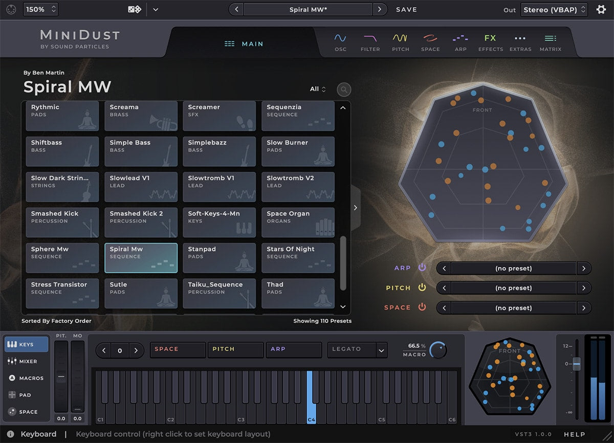Open HELP at the bottom right
The height and width of the screenshot is (443, 614).
click(x=575, y=434)
